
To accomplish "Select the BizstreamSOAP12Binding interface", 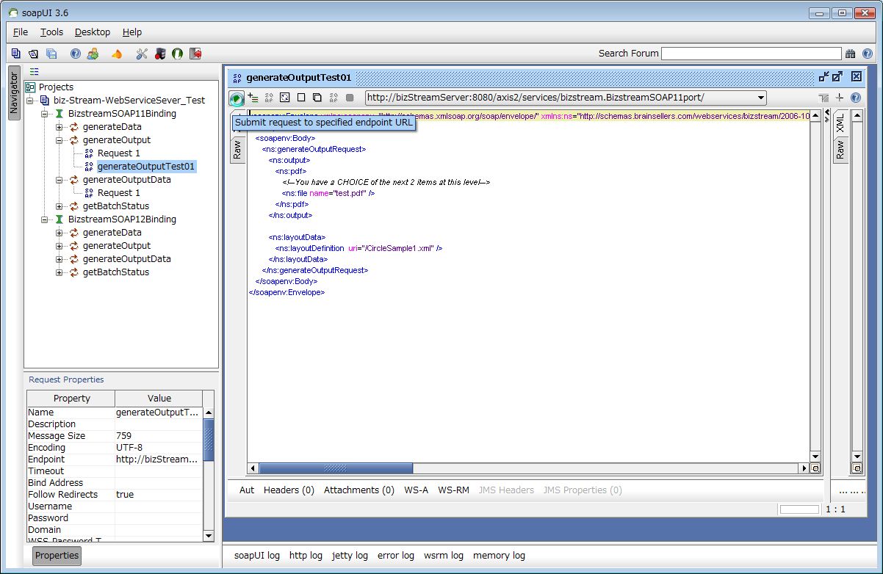I will 122,219.
